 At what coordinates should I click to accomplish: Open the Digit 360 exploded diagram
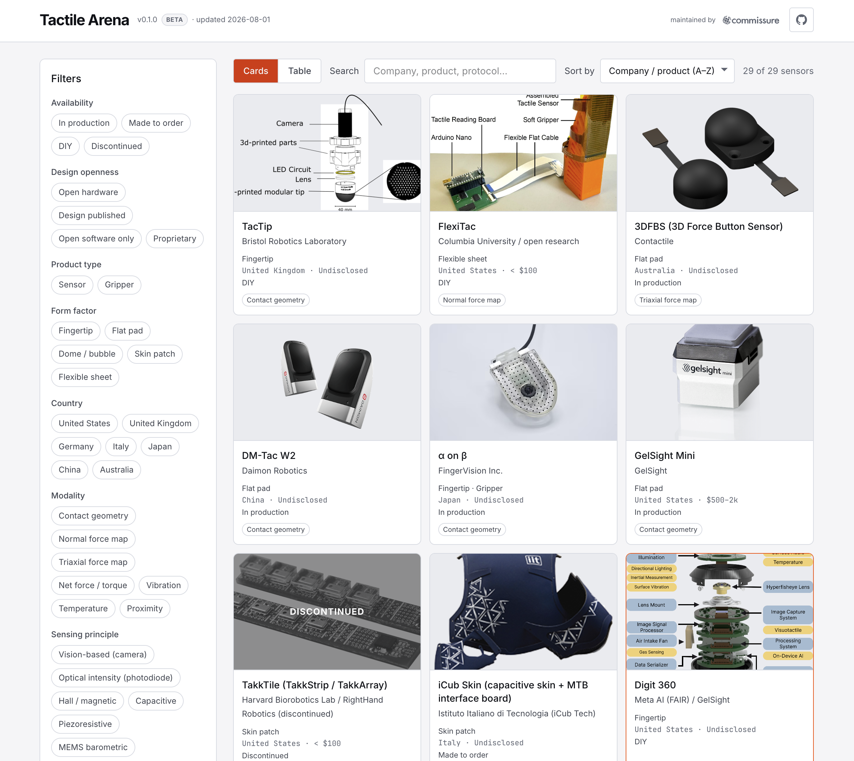(719, 612)
